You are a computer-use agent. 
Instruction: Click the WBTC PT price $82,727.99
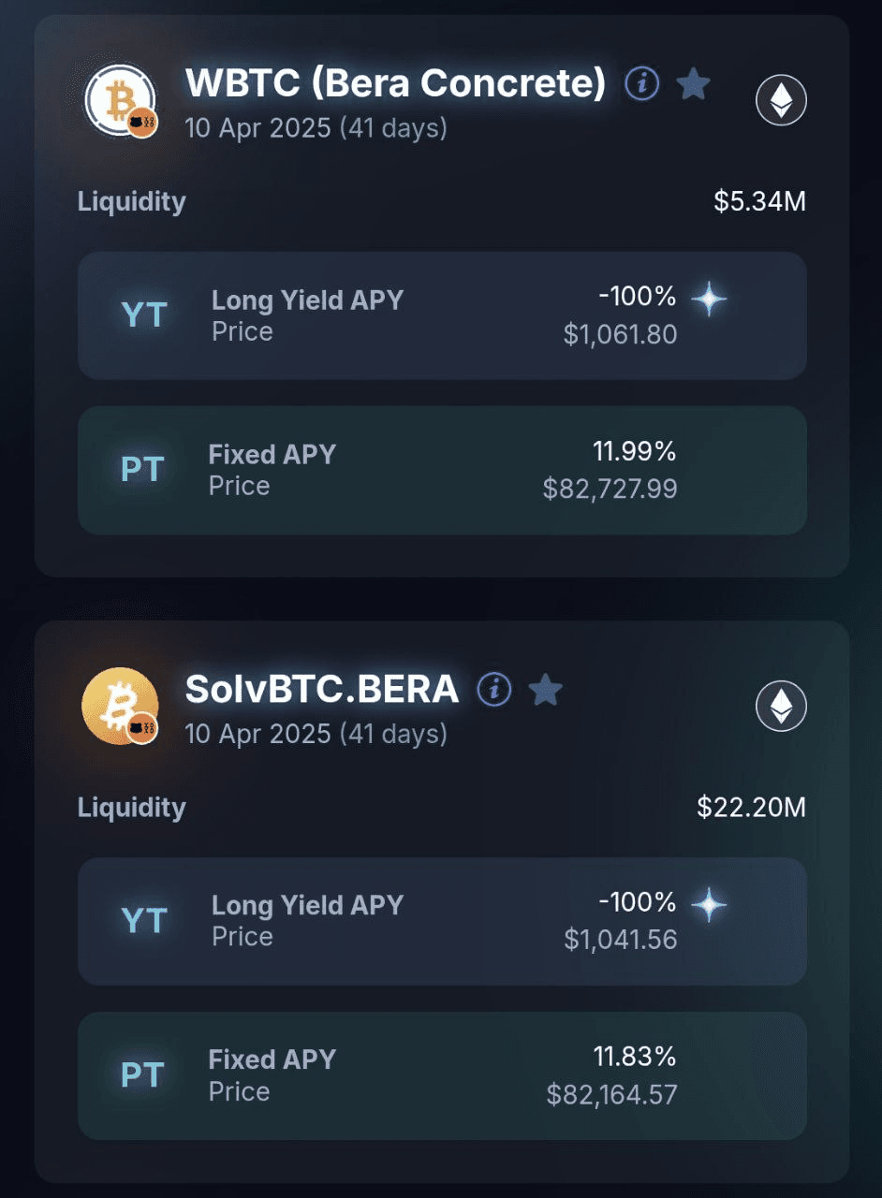pyautogui.click(x=610, y=489)
